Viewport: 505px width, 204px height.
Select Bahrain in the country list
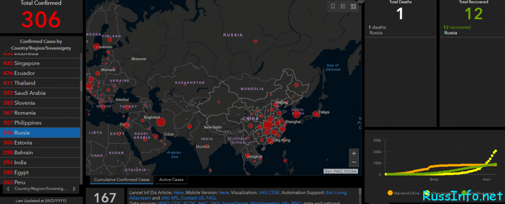click(x=40, y=152)
